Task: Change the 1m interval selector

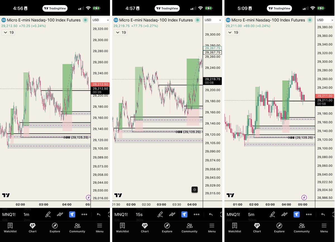Action: [x=27, y=214]
